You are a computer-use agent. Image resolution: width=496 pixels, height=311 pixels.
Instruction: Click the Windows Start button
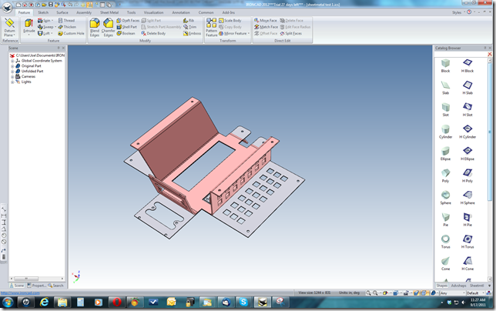click(x=8, y=303)
